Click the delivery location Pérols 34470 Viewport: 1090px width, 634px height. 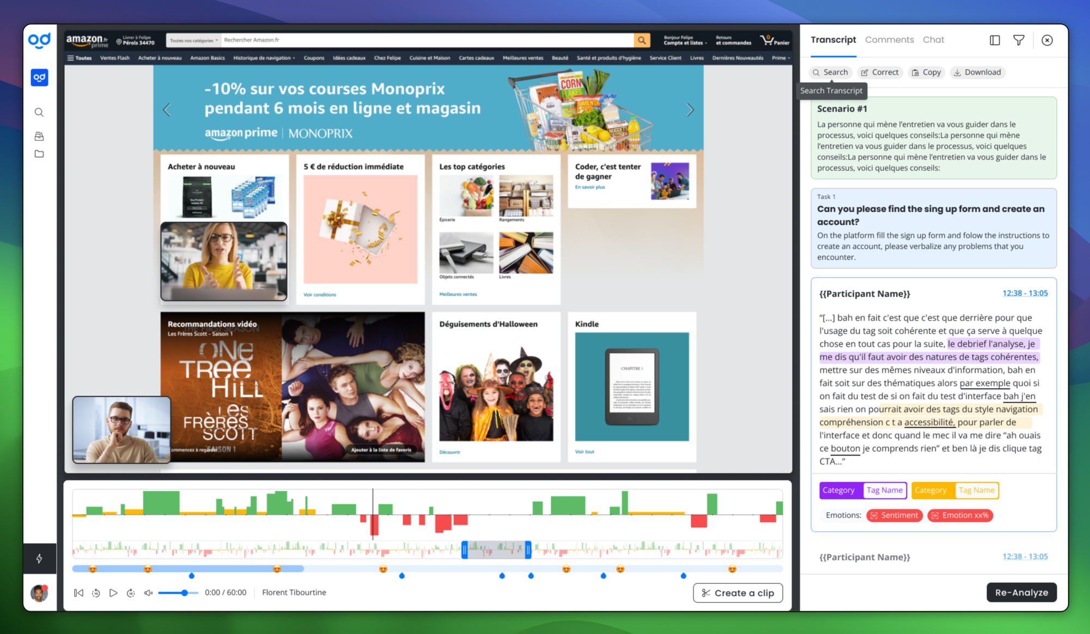(136, 40)
